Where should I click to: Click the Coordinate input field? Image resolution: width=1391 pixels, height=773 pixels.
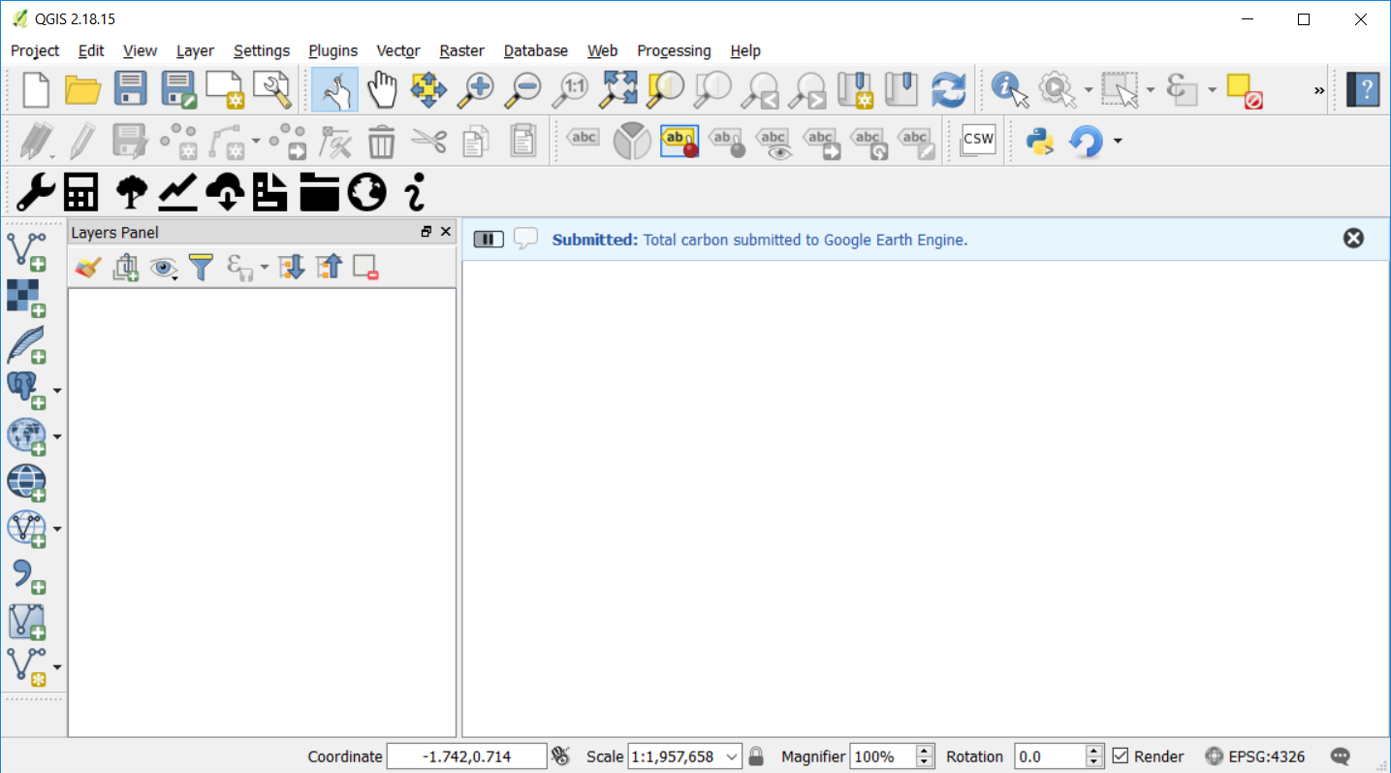(466, 757)
